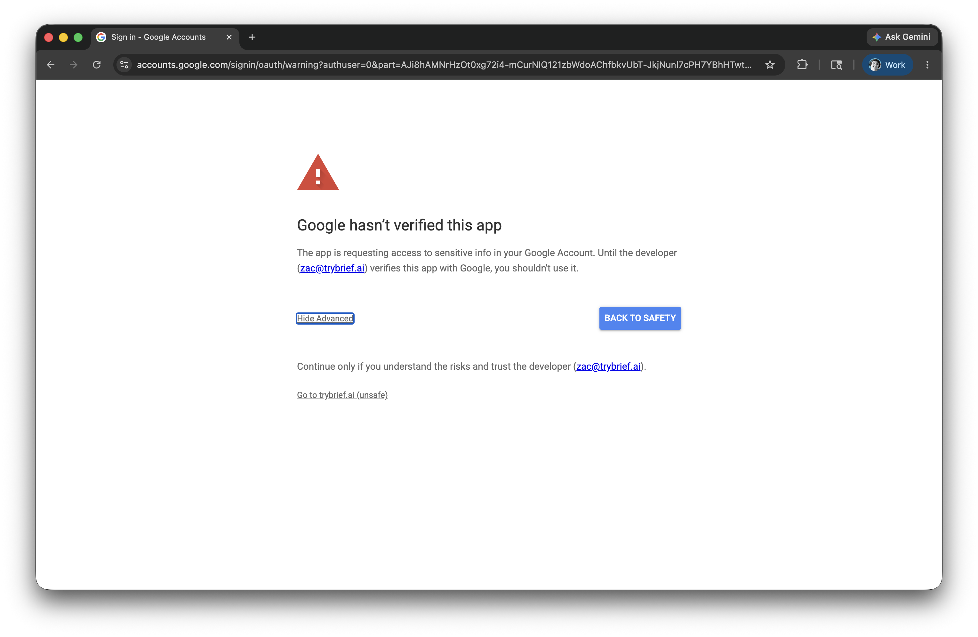The image size is (978, 637).
Task: Close the window with the red button
Action: coord(49,37)
